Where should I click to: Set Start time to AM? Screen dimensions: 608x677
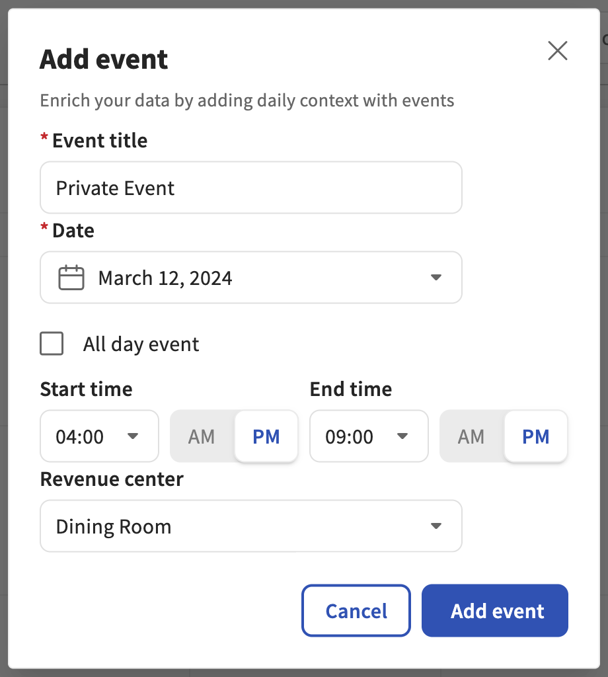[202, 436]
